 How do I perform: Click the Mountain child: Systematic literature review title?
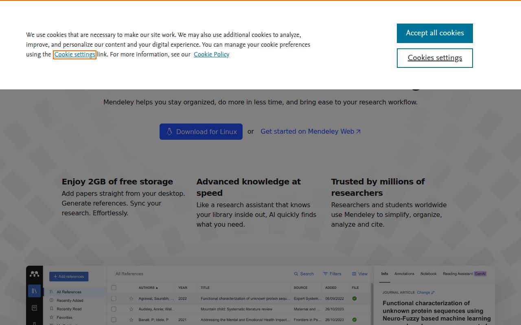pos(236,309)
